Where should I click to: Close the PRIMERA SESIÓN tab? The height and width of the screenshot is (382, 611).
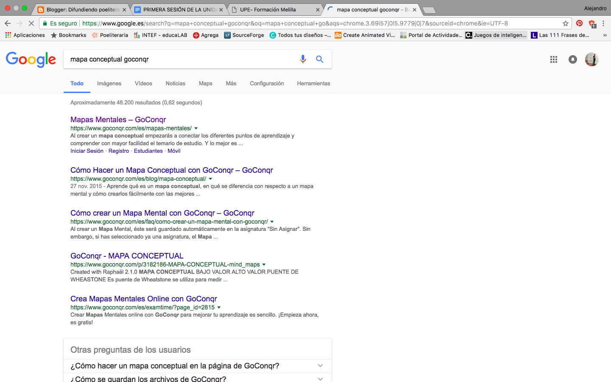[x=221, y=10]
